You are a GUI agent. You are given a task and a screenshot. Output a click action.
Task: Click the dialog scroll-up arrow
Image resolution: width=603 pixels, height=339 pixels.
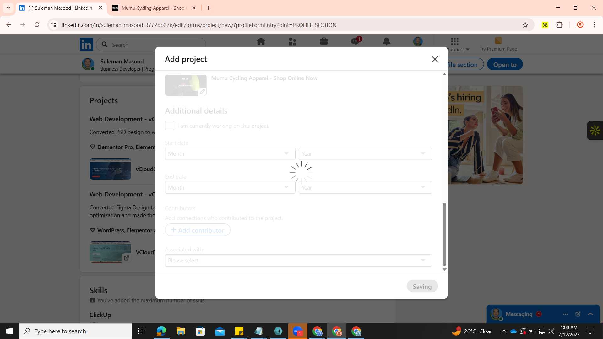[444, 74]
